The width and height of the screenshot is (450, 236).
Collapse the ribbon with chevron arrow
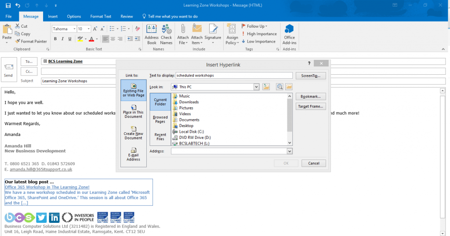coord(443,49)
